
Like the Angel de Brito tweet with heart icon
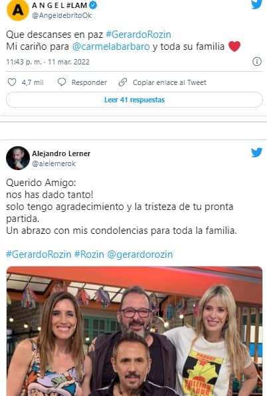[x=12, y=82]
